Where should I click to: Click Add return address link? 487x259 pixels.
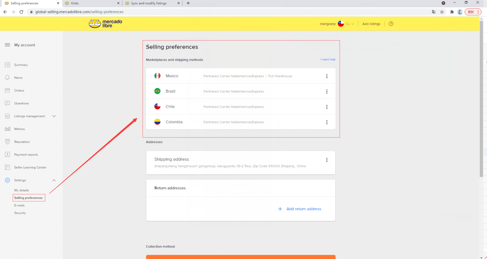coord(304,209)
